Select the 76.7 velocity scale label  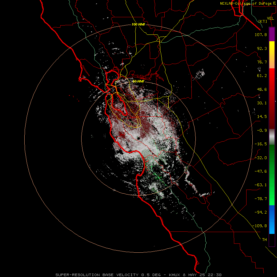(x=262, y=62)
